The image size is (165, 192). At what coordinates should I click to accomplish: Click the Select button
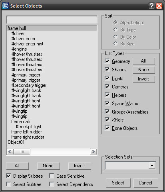tap(118, 183)
